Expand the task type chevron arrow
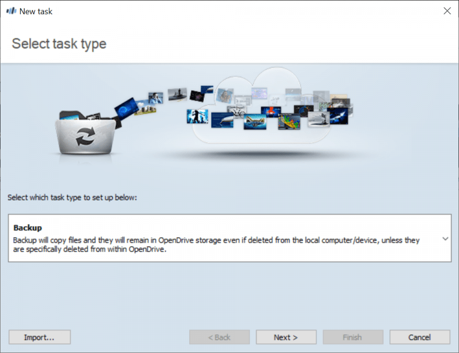This screenshot has width=459, height=353. tap(446, 238)
